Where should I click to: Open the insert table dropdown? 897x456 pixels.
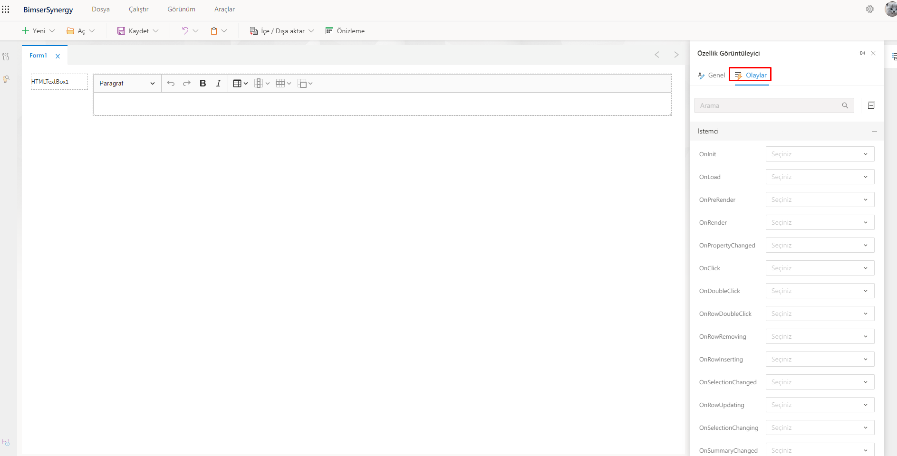click(241, 84)
